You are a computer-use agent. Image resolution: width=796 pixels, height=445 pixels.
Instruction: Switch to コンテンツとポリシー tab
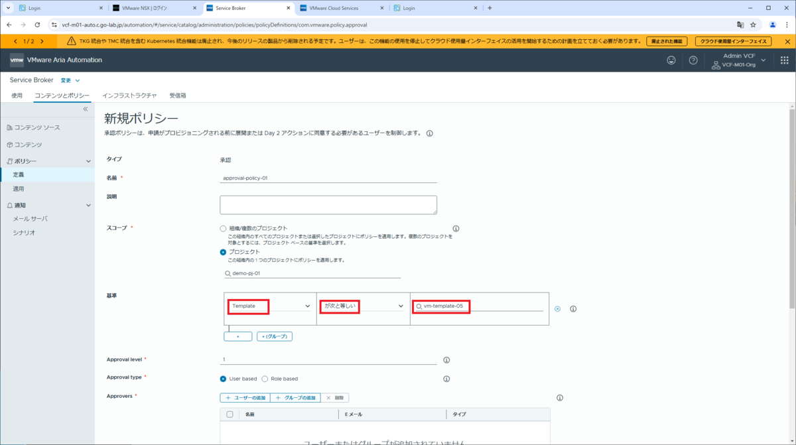pyautogui.click(x=62, y=95)
